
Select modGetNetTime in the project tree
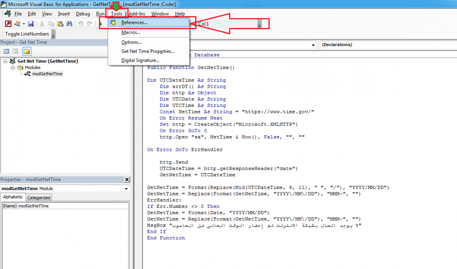47,74
